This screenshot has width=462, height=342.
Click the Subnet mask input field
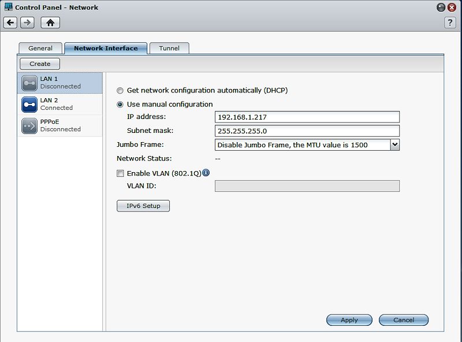tap(307, 131)
